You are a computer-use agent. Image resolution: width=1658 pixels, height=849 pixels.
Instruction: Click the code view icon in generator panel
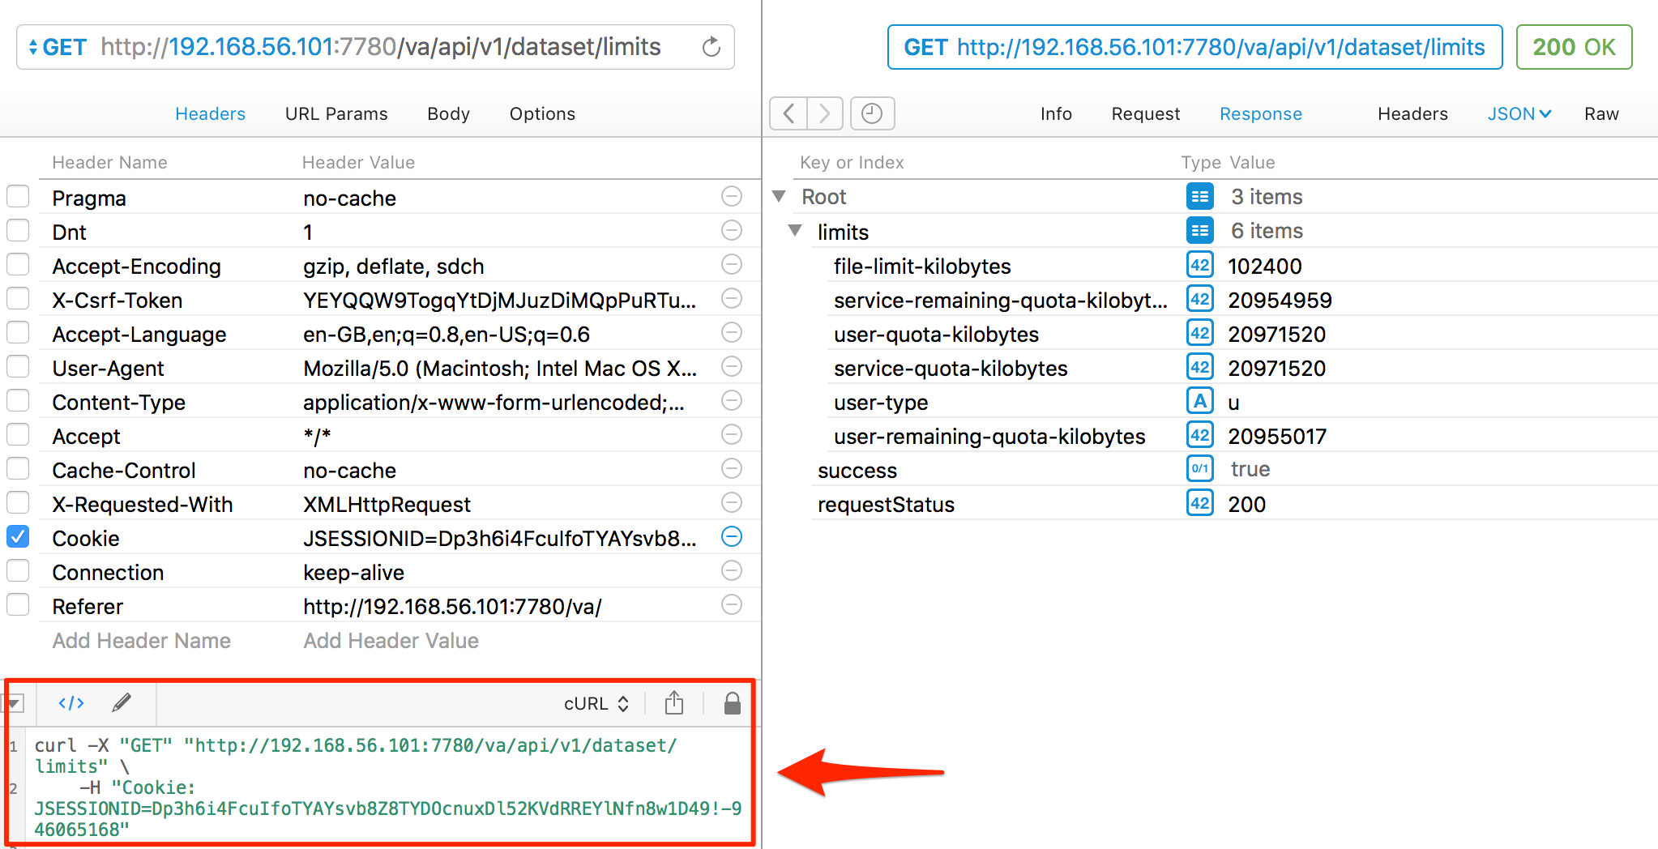click(x=71, y=703)
